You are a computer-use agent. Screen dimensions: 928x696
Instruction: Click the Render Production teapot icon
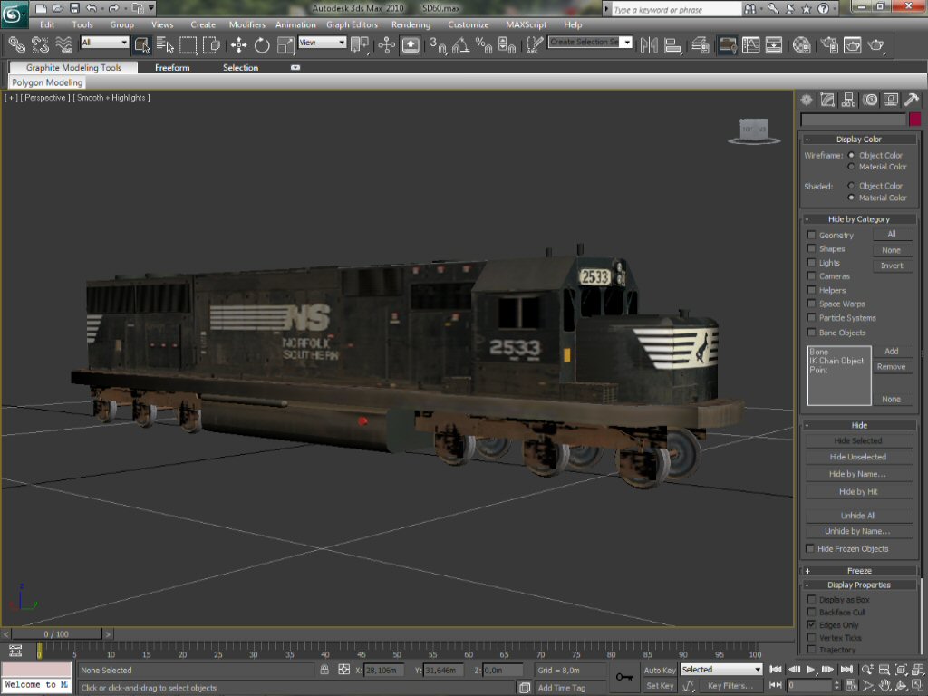tap(876, 45)
